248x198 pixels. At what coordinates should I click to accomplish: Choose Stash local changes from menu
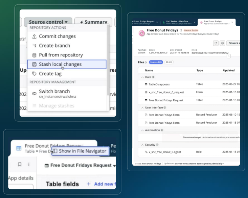(x=67, y=64)
